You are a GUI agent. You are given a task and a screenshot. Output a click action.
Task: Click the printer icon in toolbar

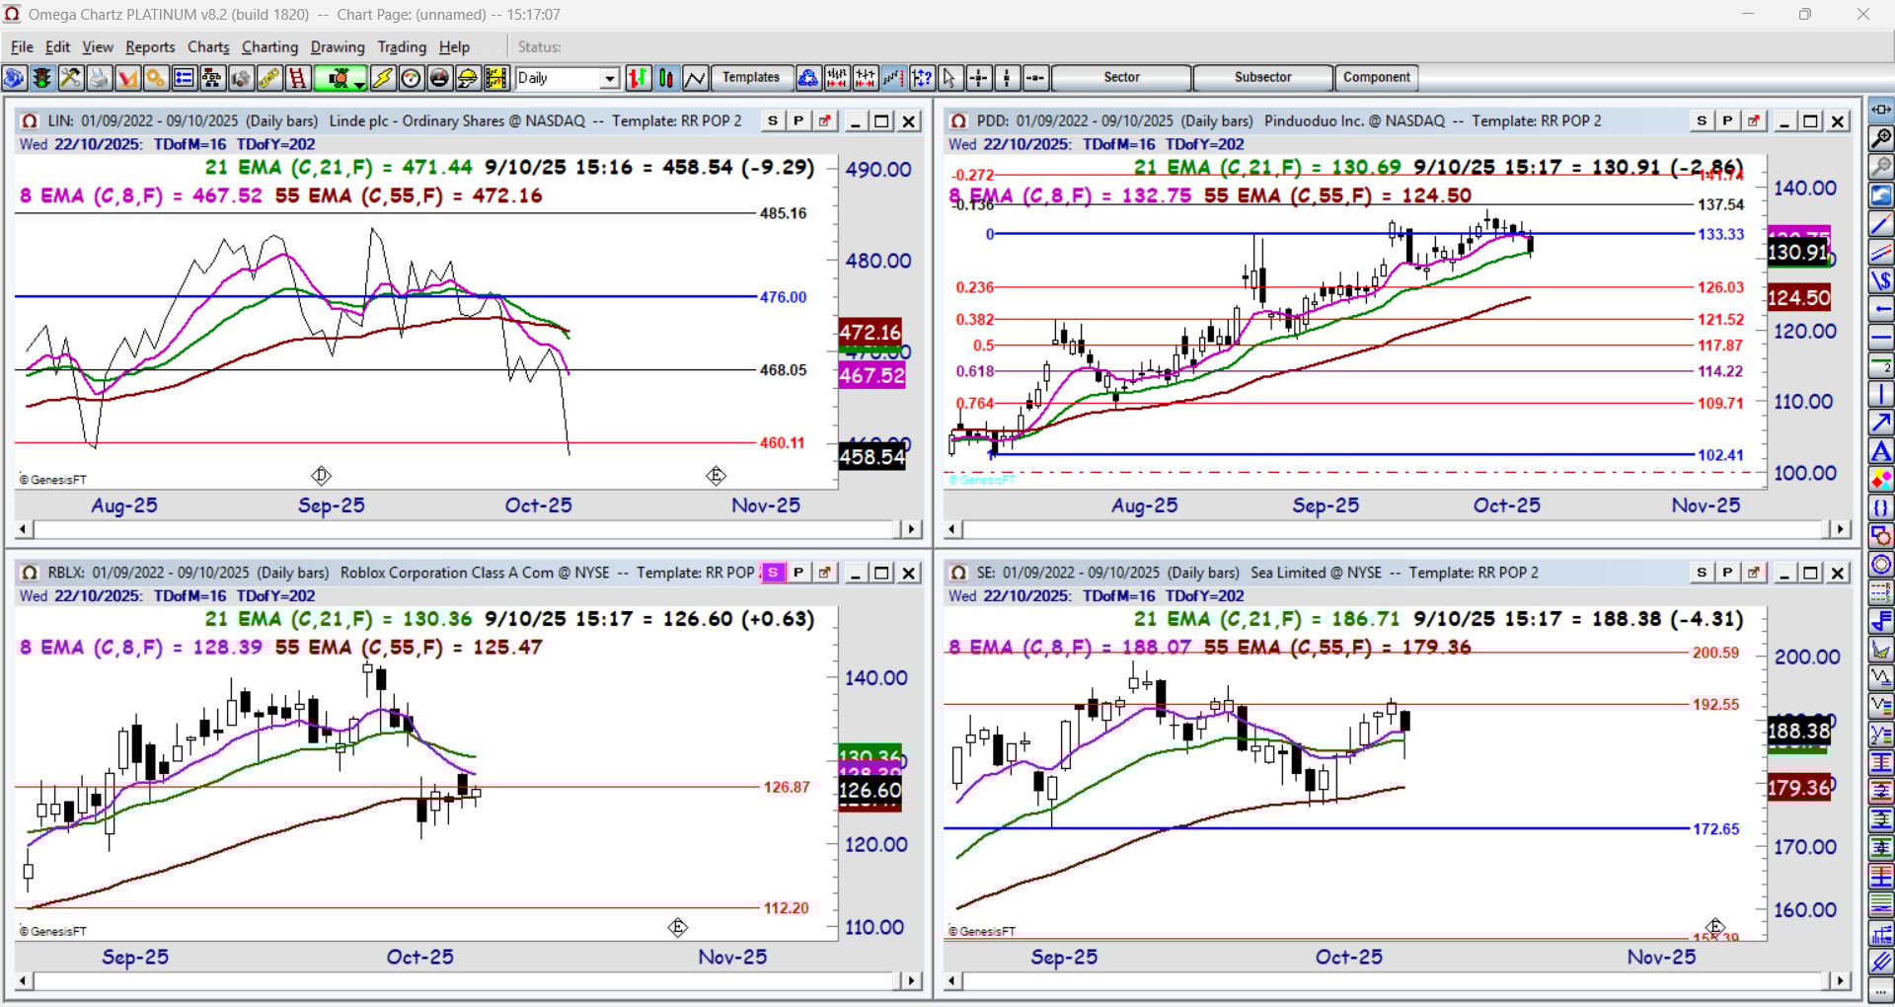99,78
